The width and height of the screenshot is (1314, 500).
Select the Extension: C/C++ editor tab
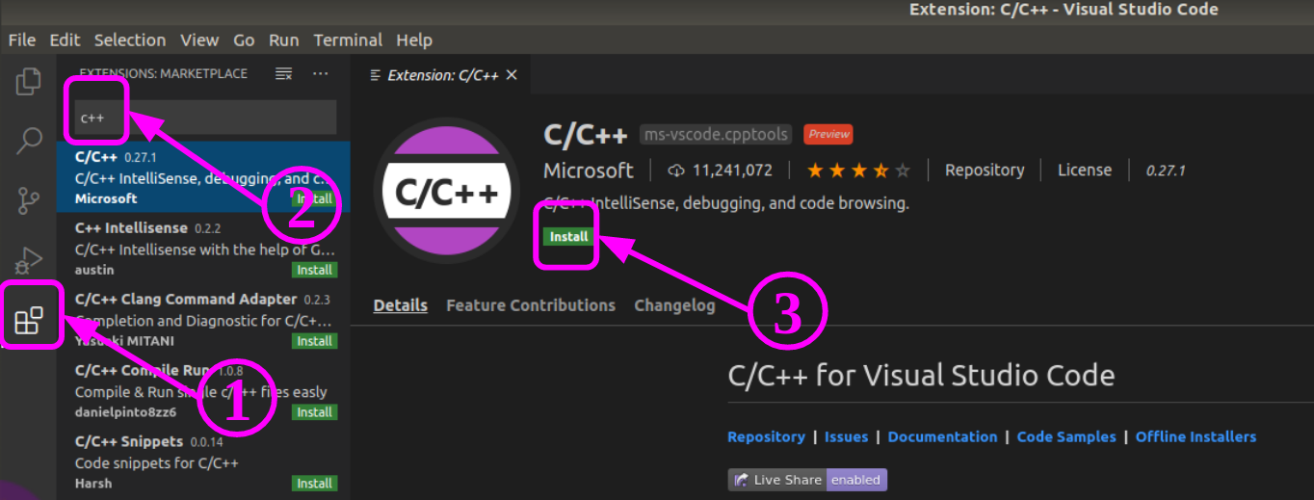point(440,75)
